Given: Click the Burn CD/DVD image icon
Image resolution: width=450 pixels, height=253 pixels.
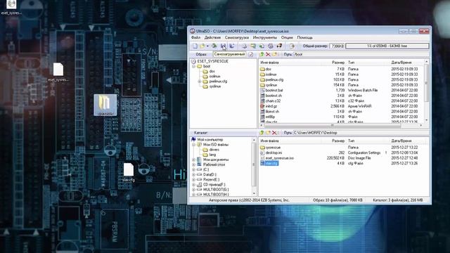Looking at the screenshot, I should (279, 46).
